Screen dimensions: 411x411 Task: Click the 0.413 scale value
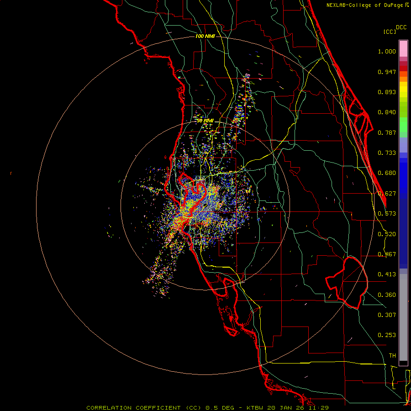point(387,274)
